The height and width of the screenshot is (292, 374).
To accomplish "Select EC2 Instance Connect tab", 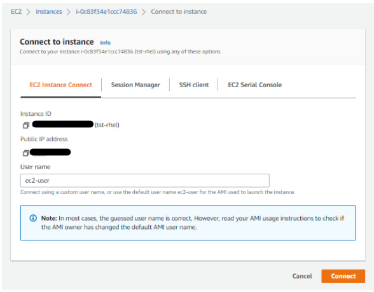I will (61, 85).
